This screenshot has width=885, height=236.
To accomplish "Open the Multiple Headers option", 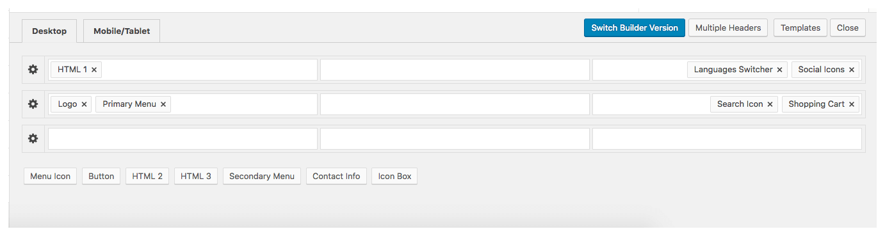I will tap(728, 28).
